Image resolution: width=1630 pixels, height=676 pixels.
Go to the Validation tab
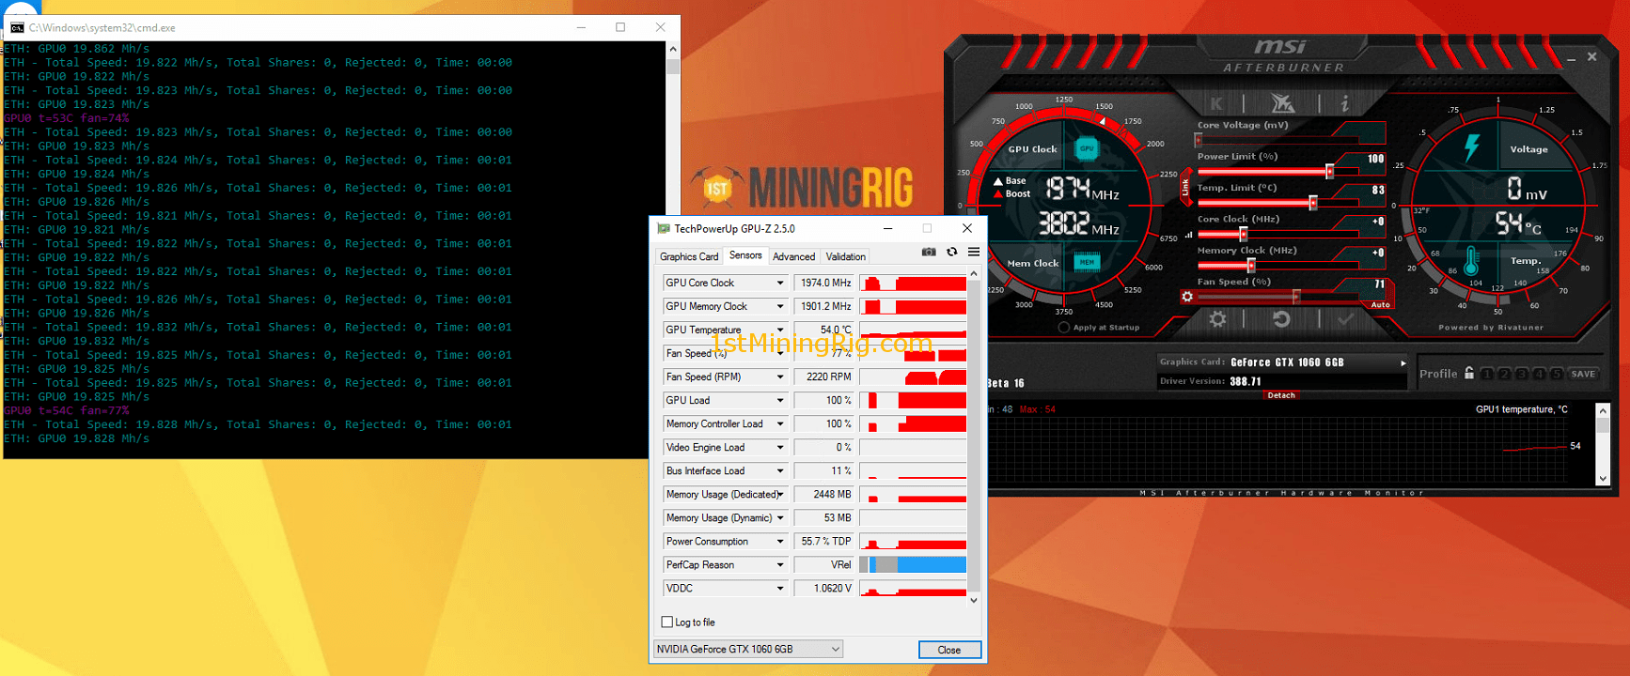click(x=845, y=256)
